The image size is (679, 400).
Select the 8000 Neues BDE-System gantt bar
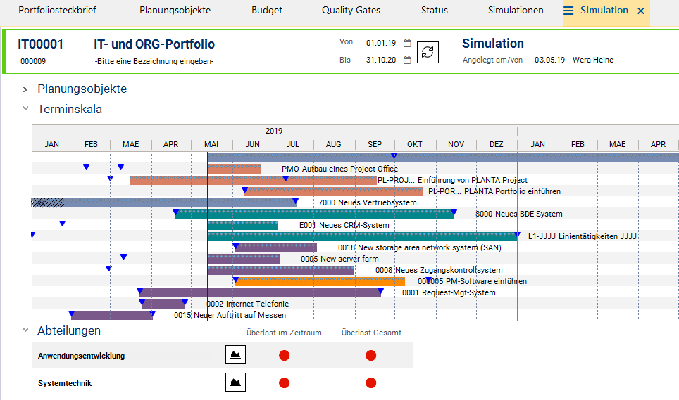click(317, 214)
